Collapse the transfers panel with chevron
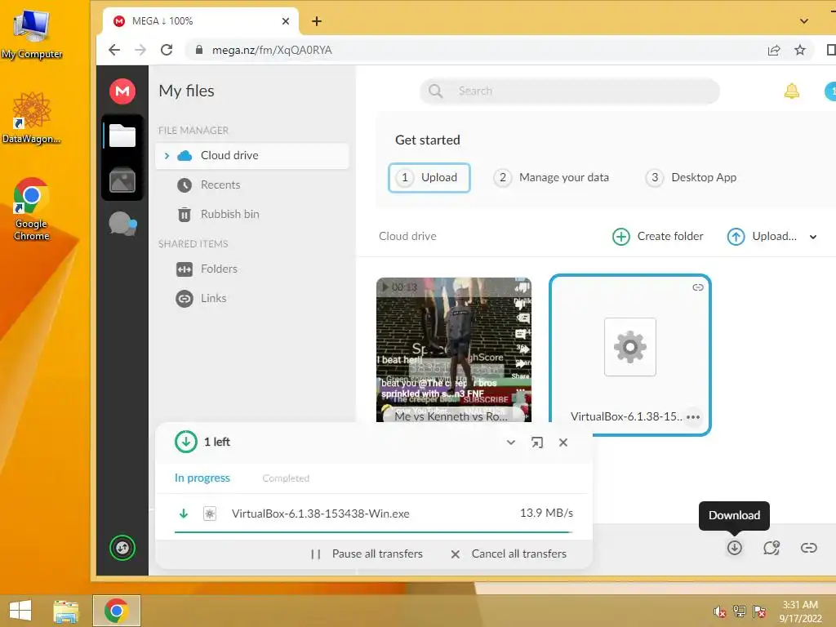 coord(511,442)
